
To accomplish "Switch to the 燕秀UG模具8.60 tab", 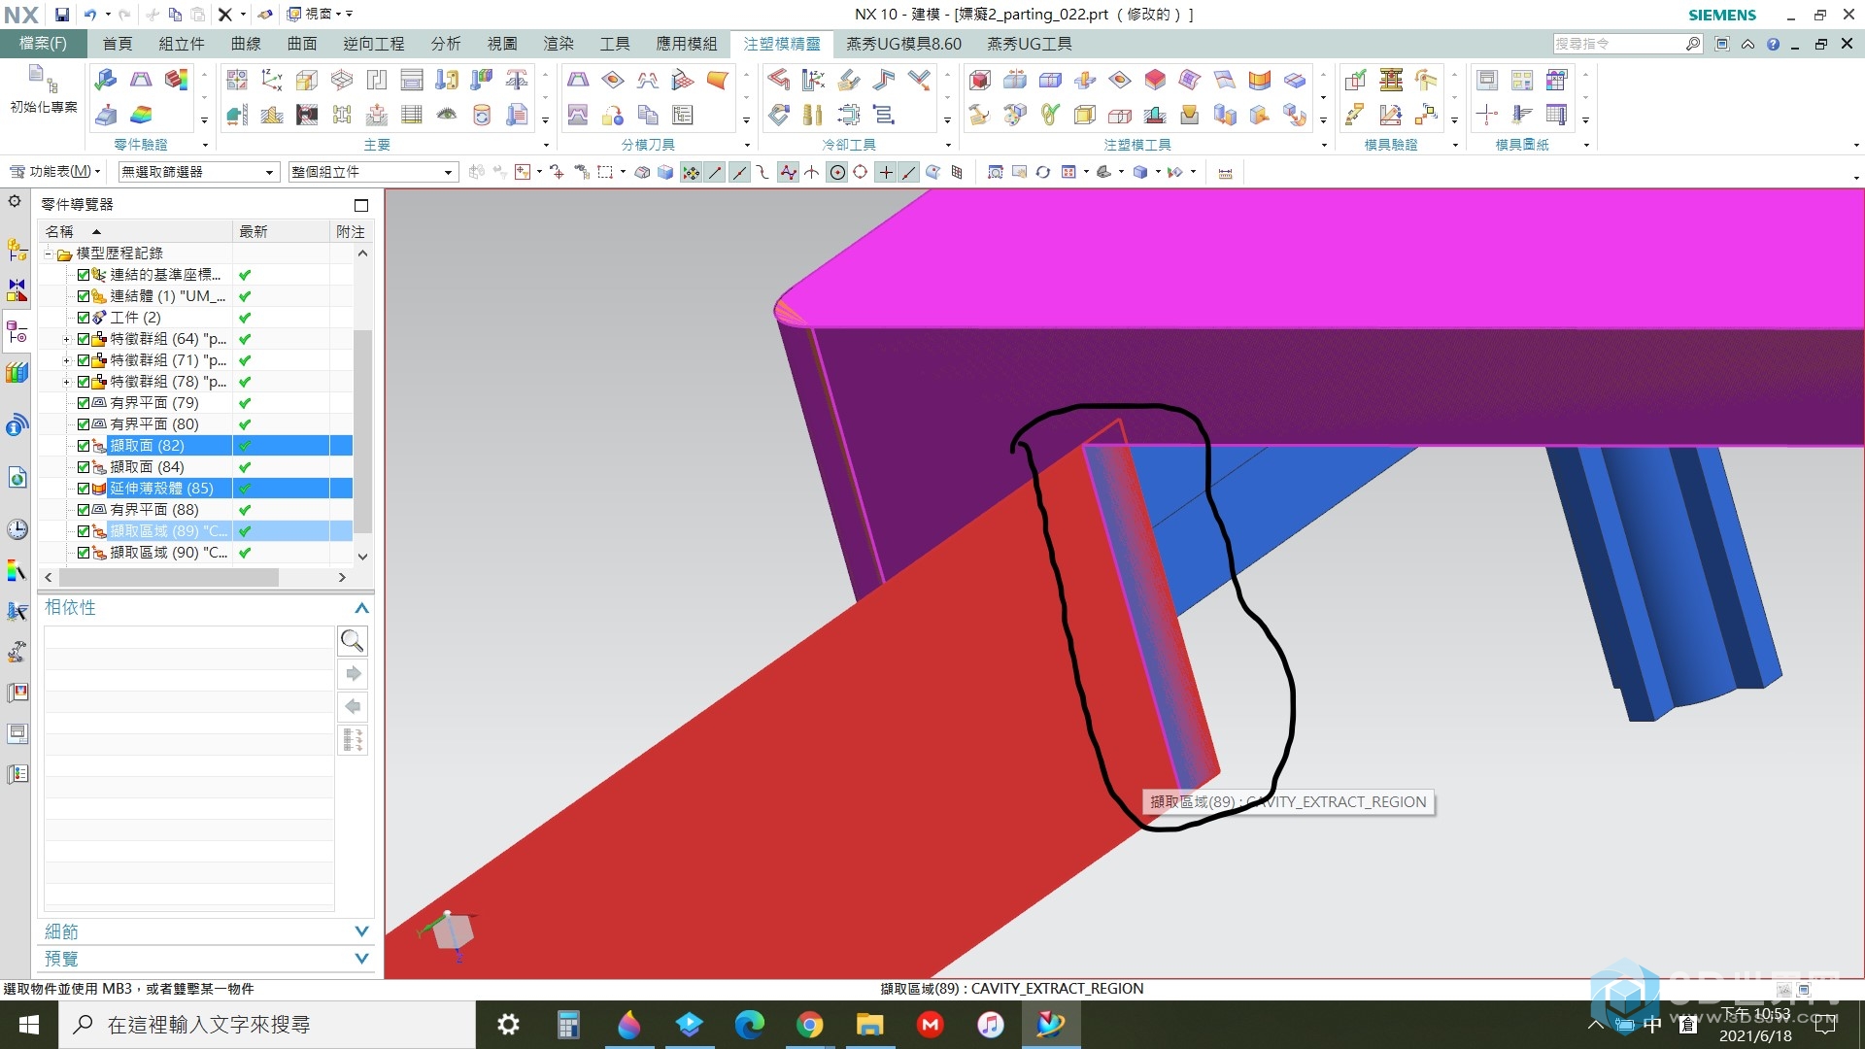I will click(x=903, y=44).
